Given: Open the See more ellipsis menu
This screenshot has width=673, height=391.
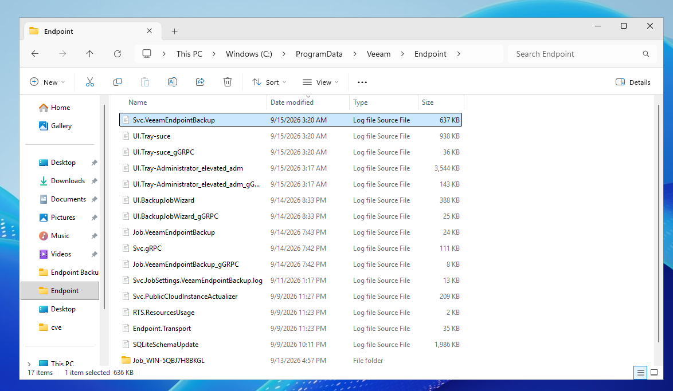Looking at the screenshot, I should (x=362, y=82).
